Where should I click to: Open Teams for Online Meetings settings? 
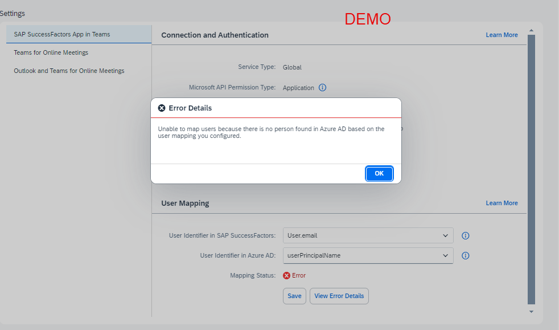click(51, 52)
